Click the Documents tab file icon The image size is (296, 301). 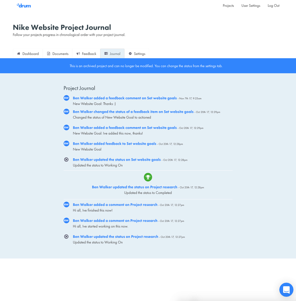[x=48, y=54]
